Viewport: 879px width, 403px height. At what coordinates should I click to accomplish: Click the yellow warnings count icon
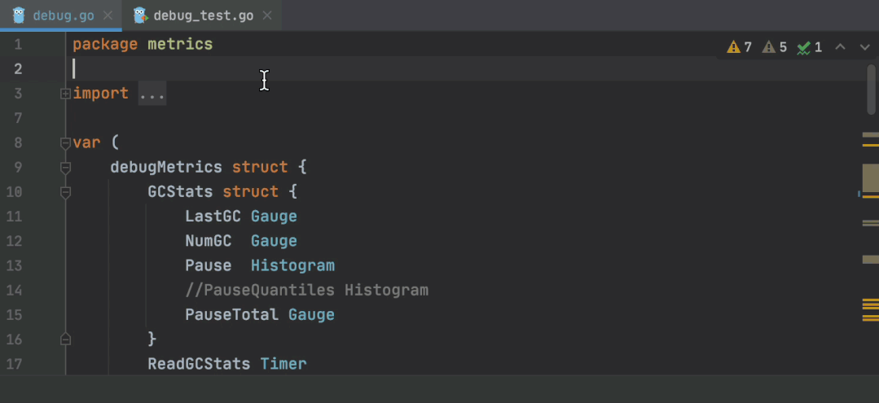click(x=733, y=47)
